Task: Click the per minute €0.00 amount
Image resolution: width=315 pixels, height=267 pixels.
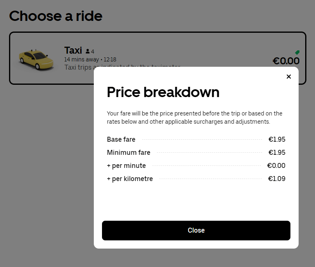Action: [276, 165]
